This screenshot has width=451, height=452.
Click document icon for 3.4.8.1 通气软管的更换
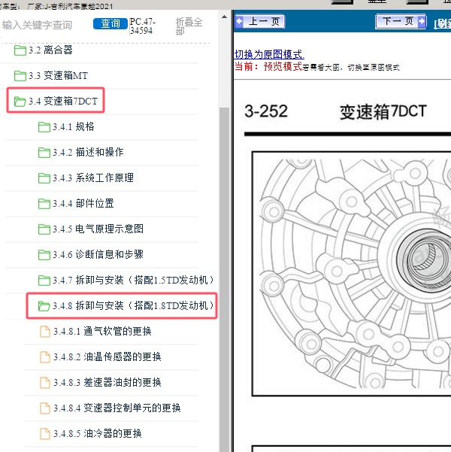pyautogui.click(x=44, y=332)
